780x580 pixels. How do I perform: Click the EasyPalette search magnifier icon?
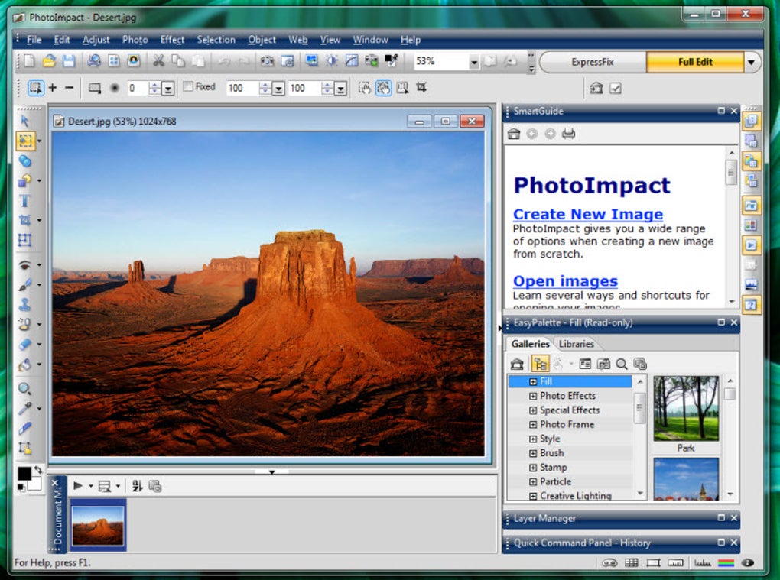pyautogui.click(x=621, y=364)
